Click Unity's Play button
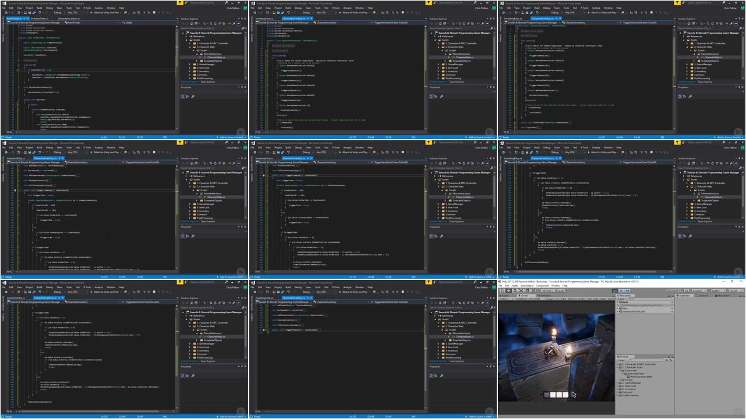Screen dimensions: 746x419 click(615, 291)
